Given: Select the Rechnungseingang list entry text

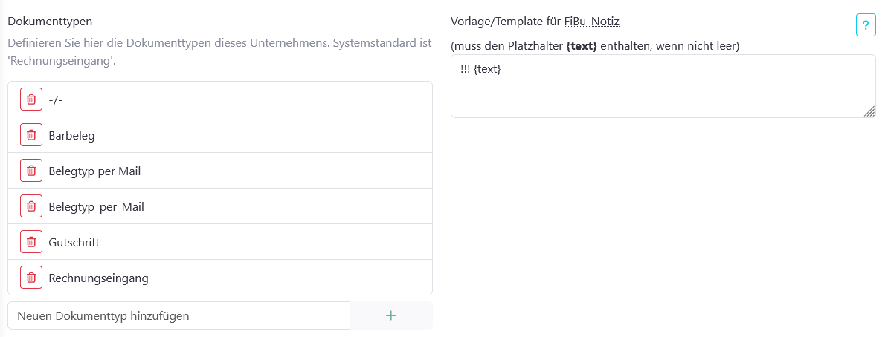Looking at the screenshot, I should 98,278.
